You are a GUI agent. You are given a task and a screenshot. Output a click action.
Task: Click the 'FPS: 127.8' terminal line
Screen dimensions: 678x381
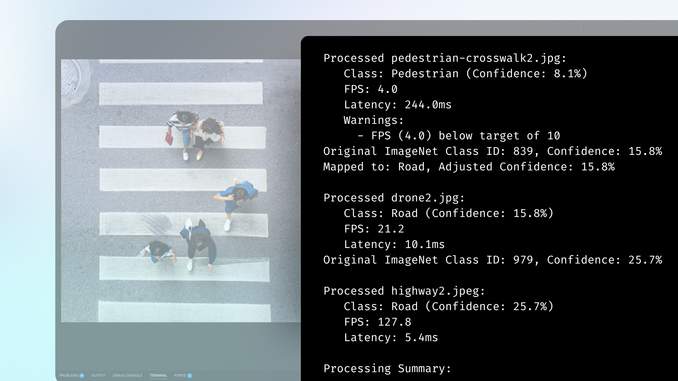[377, 322]
